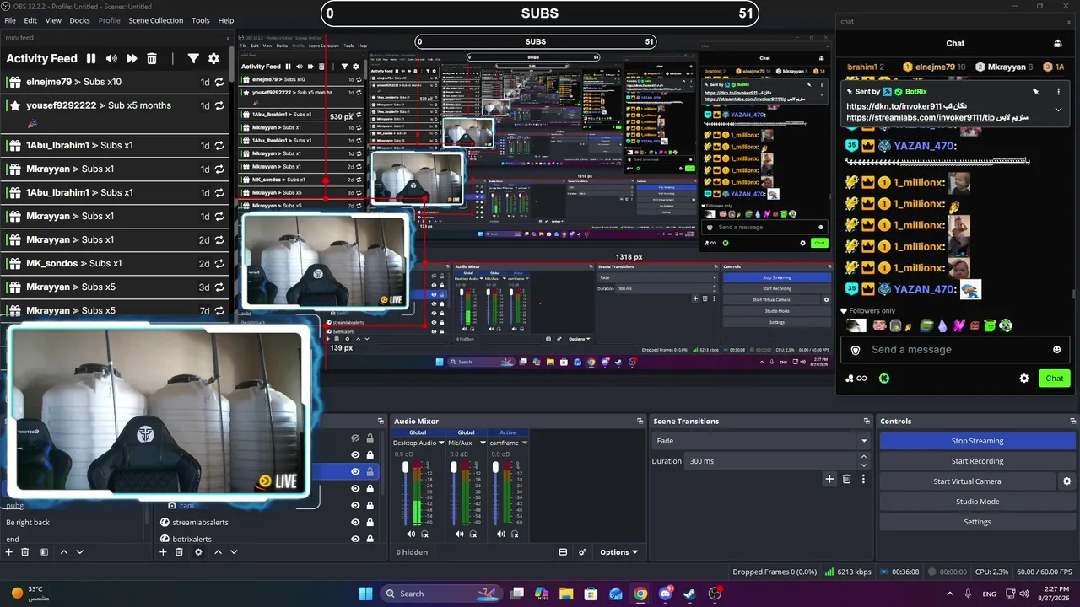Skip the current alert in Activity Feed
Viewport: 1080px width, 607px height.
pos(132,58)
